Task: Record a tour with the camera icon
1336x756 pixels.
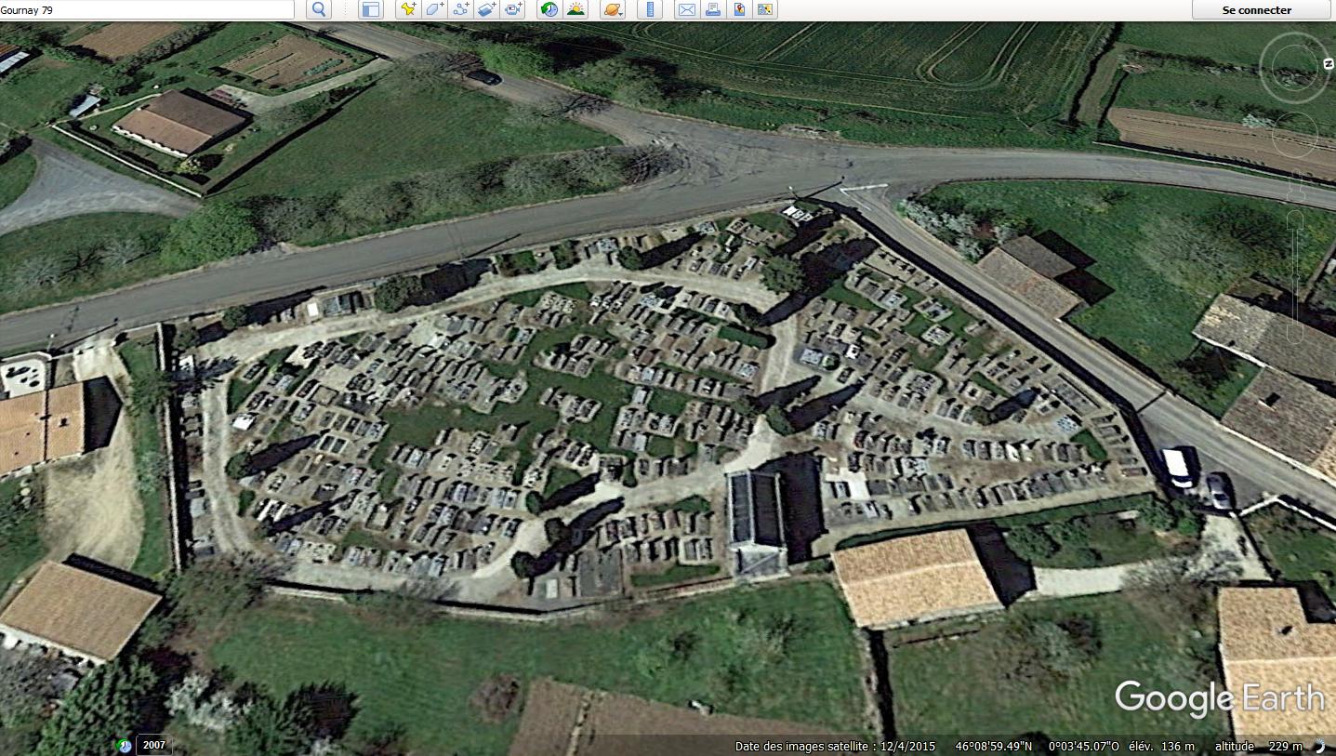Action: 513,10
